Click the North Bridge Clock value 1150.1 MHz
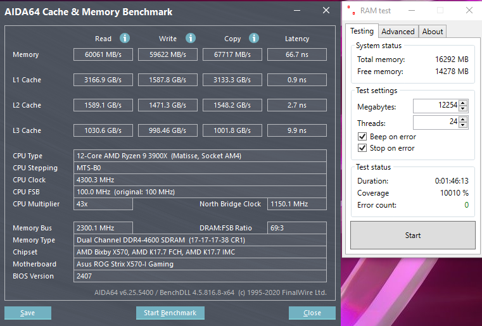The height and width of the screenshot is (326, 482). [x=296, y=204]
